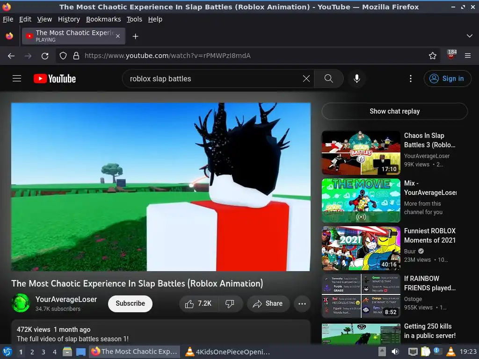
Task: Open the file manager taskbar launcher
Action: [67, 352]
